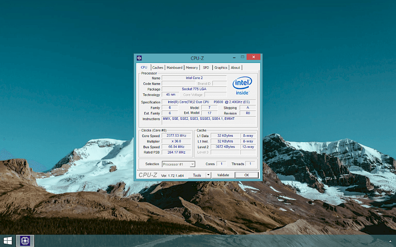Show hidden icons in system tray
Screen dimensions: 396x247
click(x=391, y=241)
